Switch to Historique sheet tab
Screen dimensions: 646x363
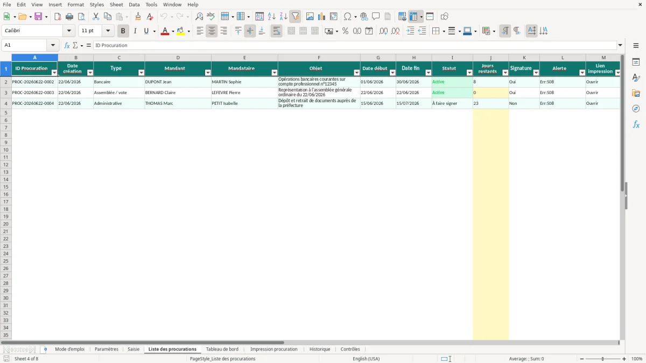click(320, 350)
